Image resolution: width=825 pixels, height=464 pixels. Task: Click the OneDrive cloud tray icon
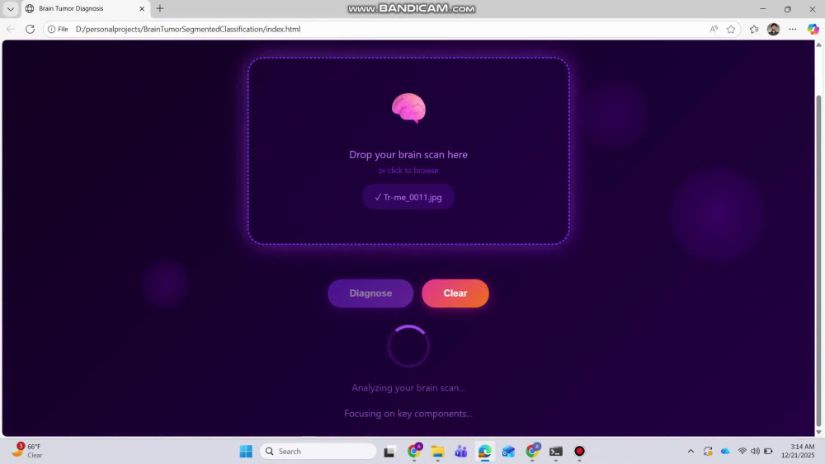click(725, 451)
